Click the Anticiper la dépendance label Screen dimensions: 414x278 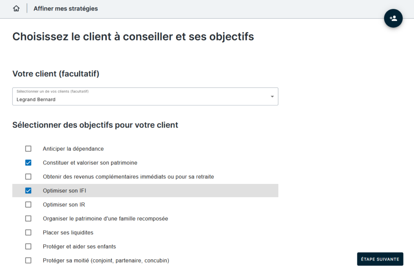pos(73,149)
